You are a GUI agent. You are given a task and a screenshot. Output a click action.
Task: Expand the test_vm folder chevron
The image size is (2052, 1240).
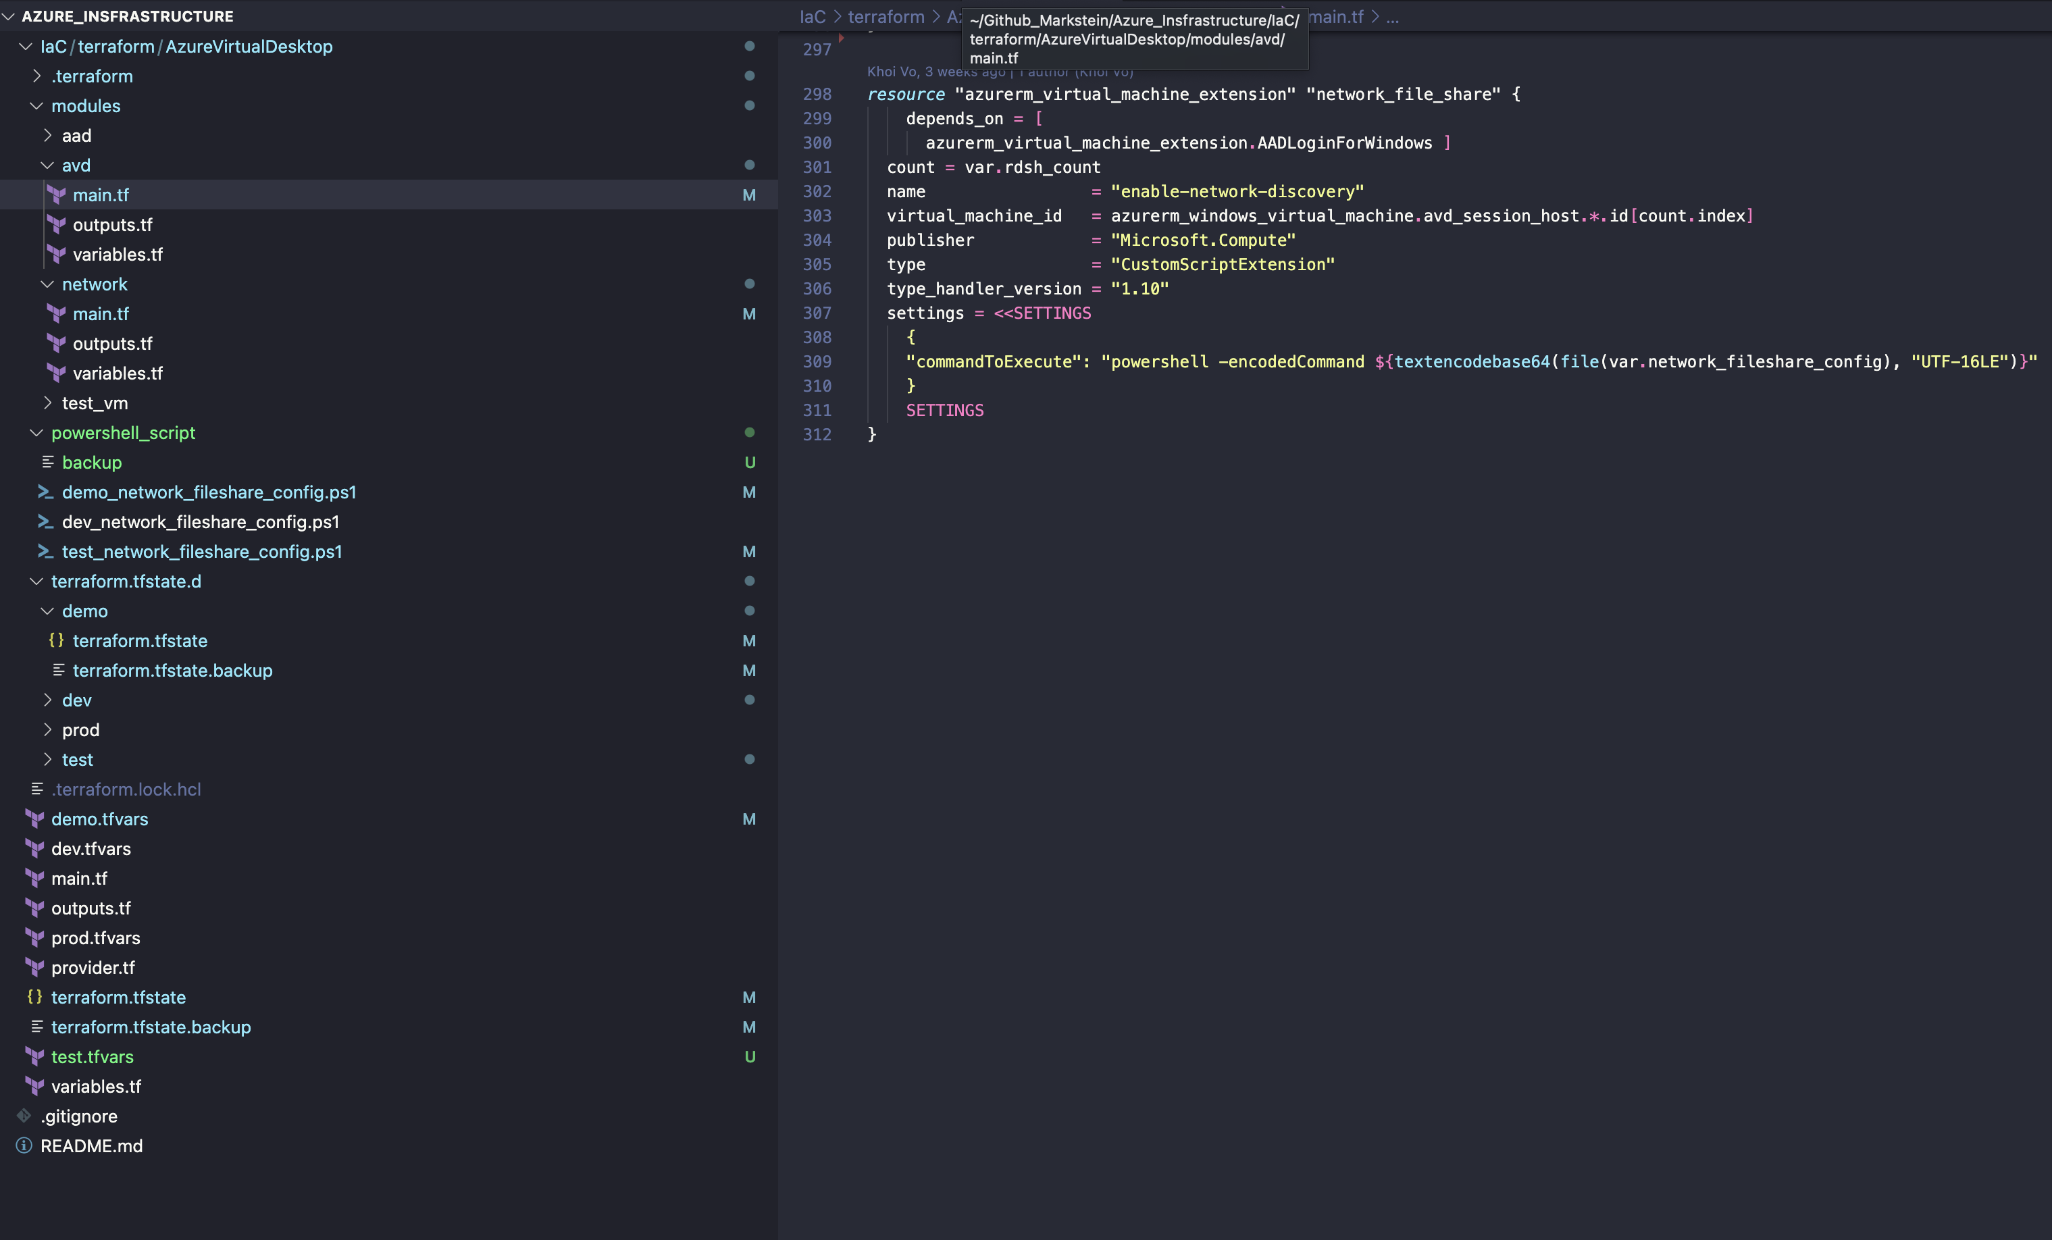pos(47,403)
